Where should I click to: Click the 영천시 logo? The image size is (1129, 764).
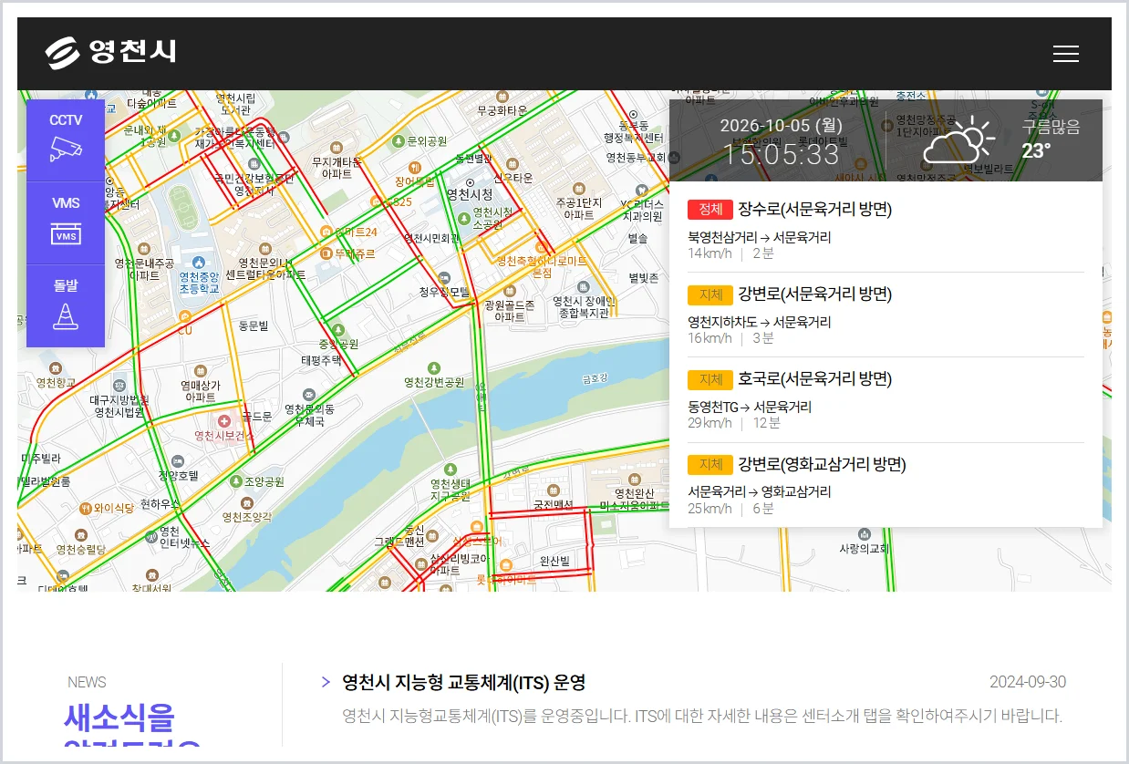(110, 52)
